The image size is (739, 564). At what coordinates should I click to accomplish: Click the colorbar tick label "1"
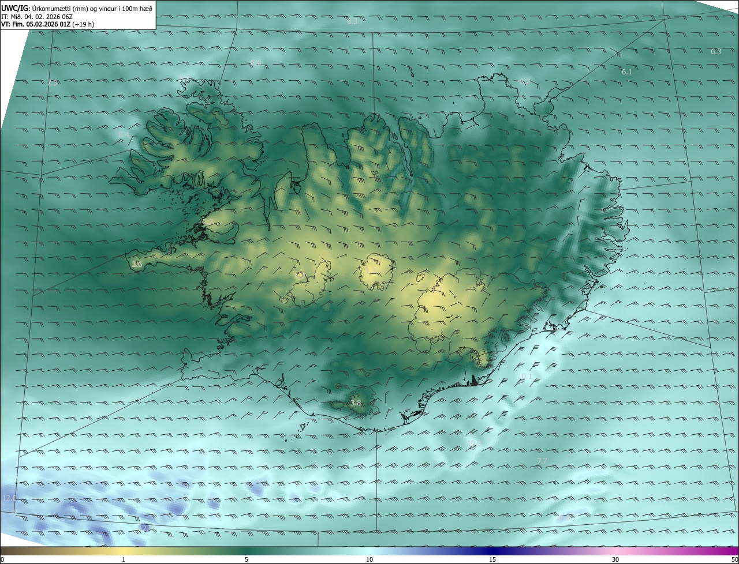124,560
